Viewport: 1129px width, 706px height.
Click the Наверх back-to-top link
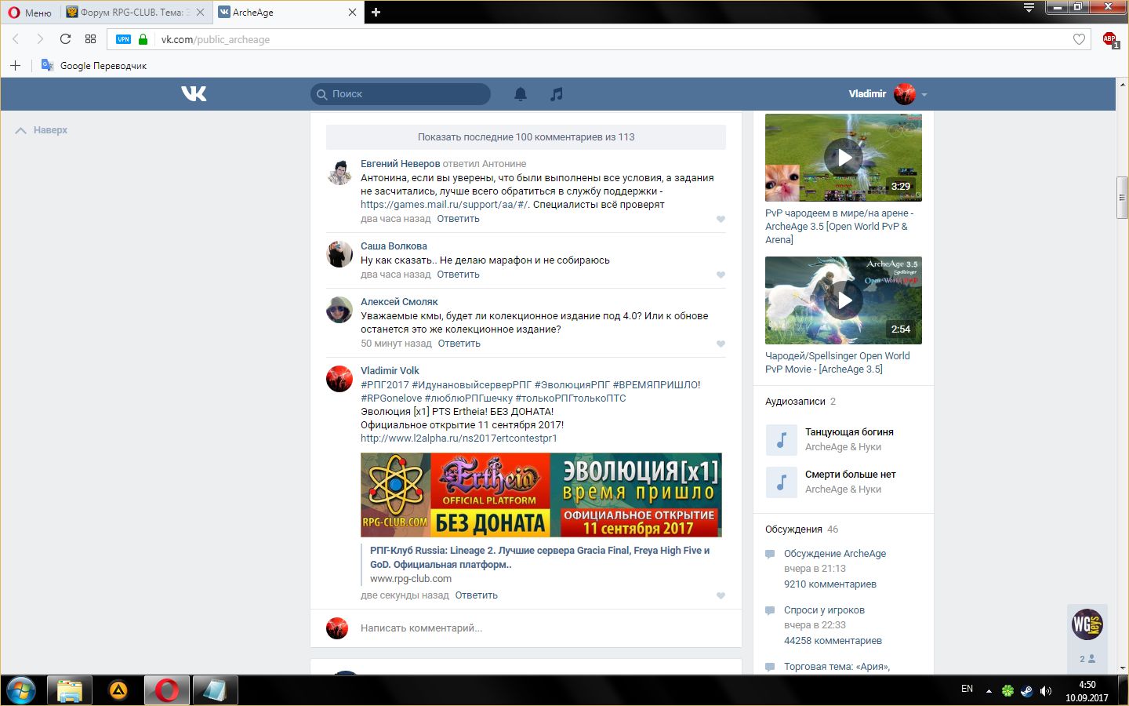click(42, 130)
